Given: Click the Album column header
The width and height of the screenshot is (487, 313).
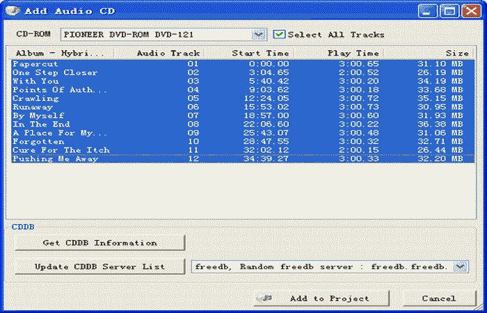Looking at the screenshot, I should (61, 53).
